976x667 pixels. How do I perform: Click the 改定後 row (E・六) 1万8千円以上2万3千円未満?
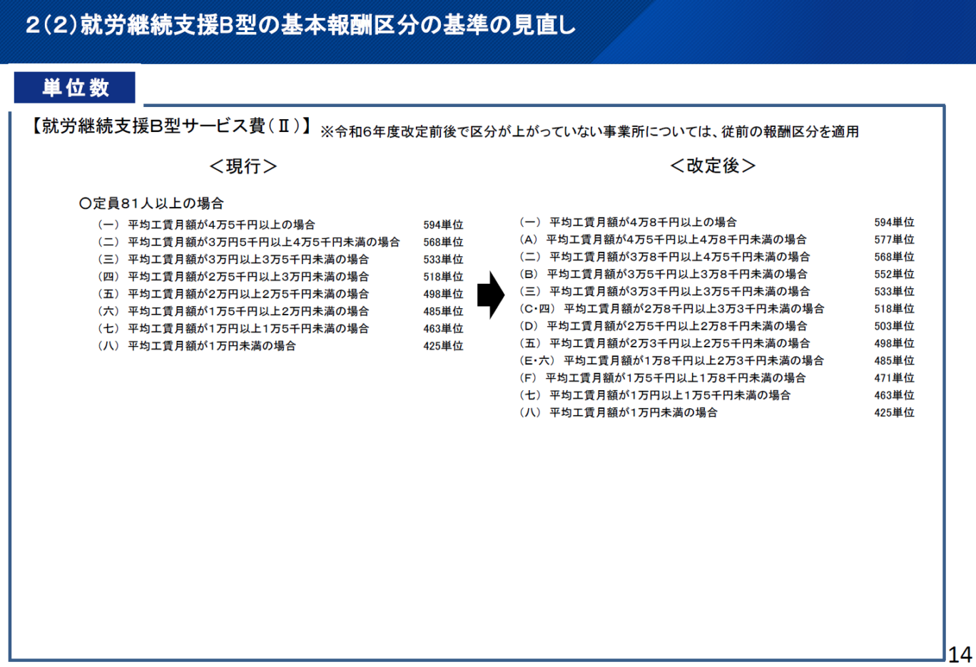[671, 361]
